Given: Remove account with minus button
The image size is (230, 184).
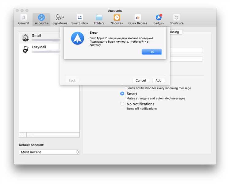Looking at the screenshot, I should click(x=30, y=135).
